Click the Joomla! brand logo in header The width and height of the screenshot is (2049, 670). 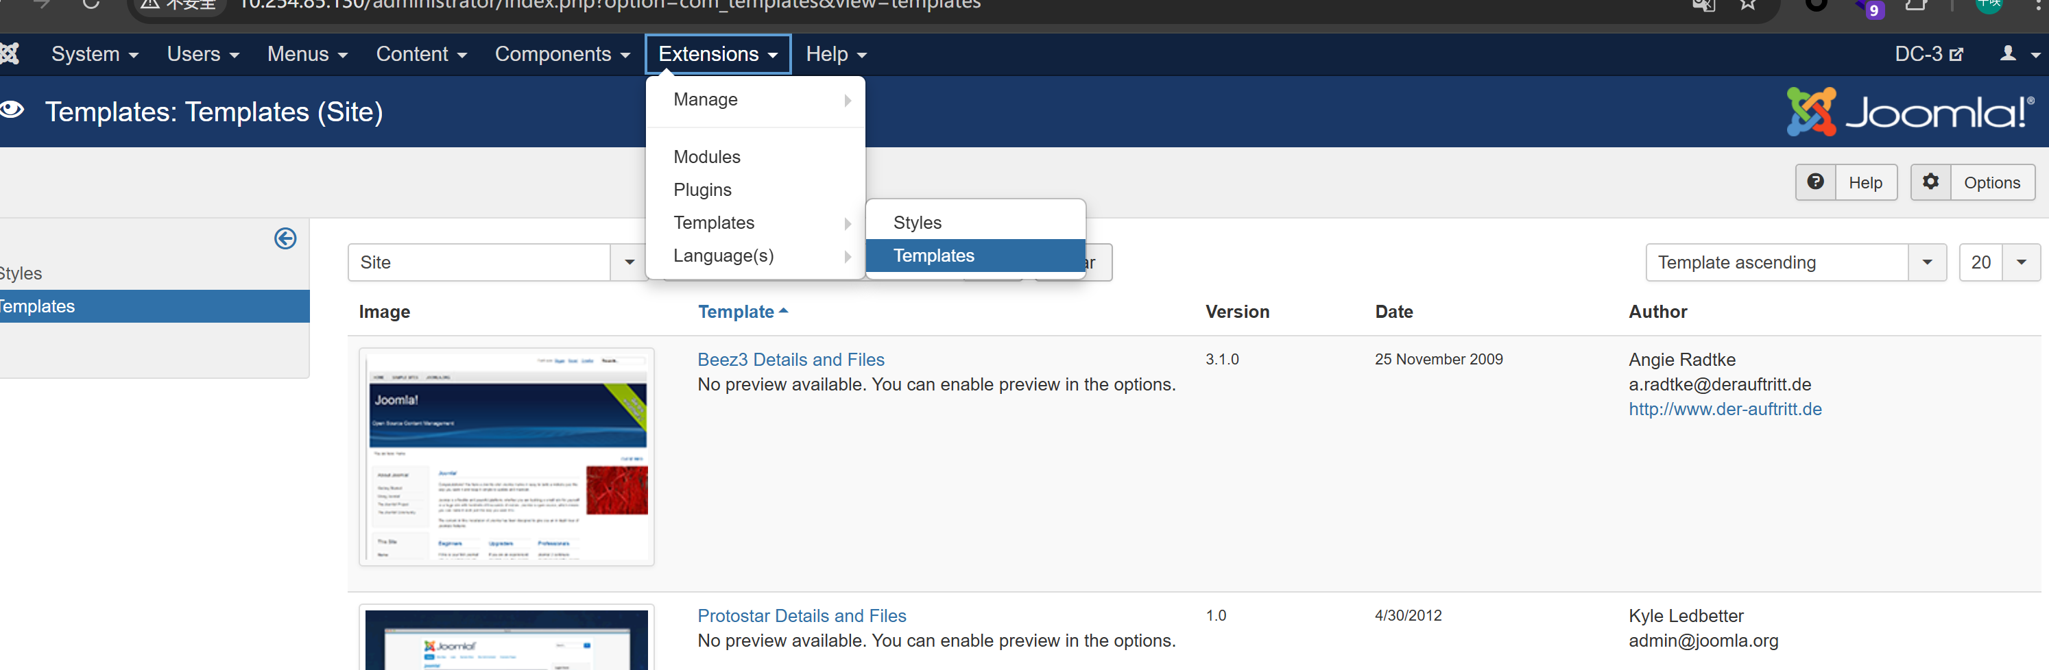coord(1909,111)
